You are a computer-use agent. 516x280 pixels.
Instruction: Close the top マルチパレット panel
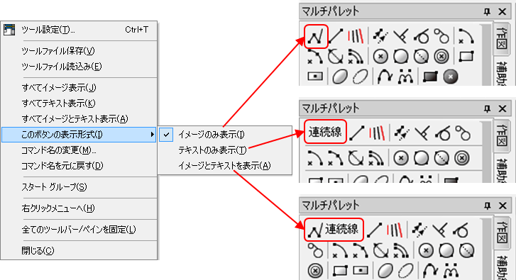tap(503, 12)
